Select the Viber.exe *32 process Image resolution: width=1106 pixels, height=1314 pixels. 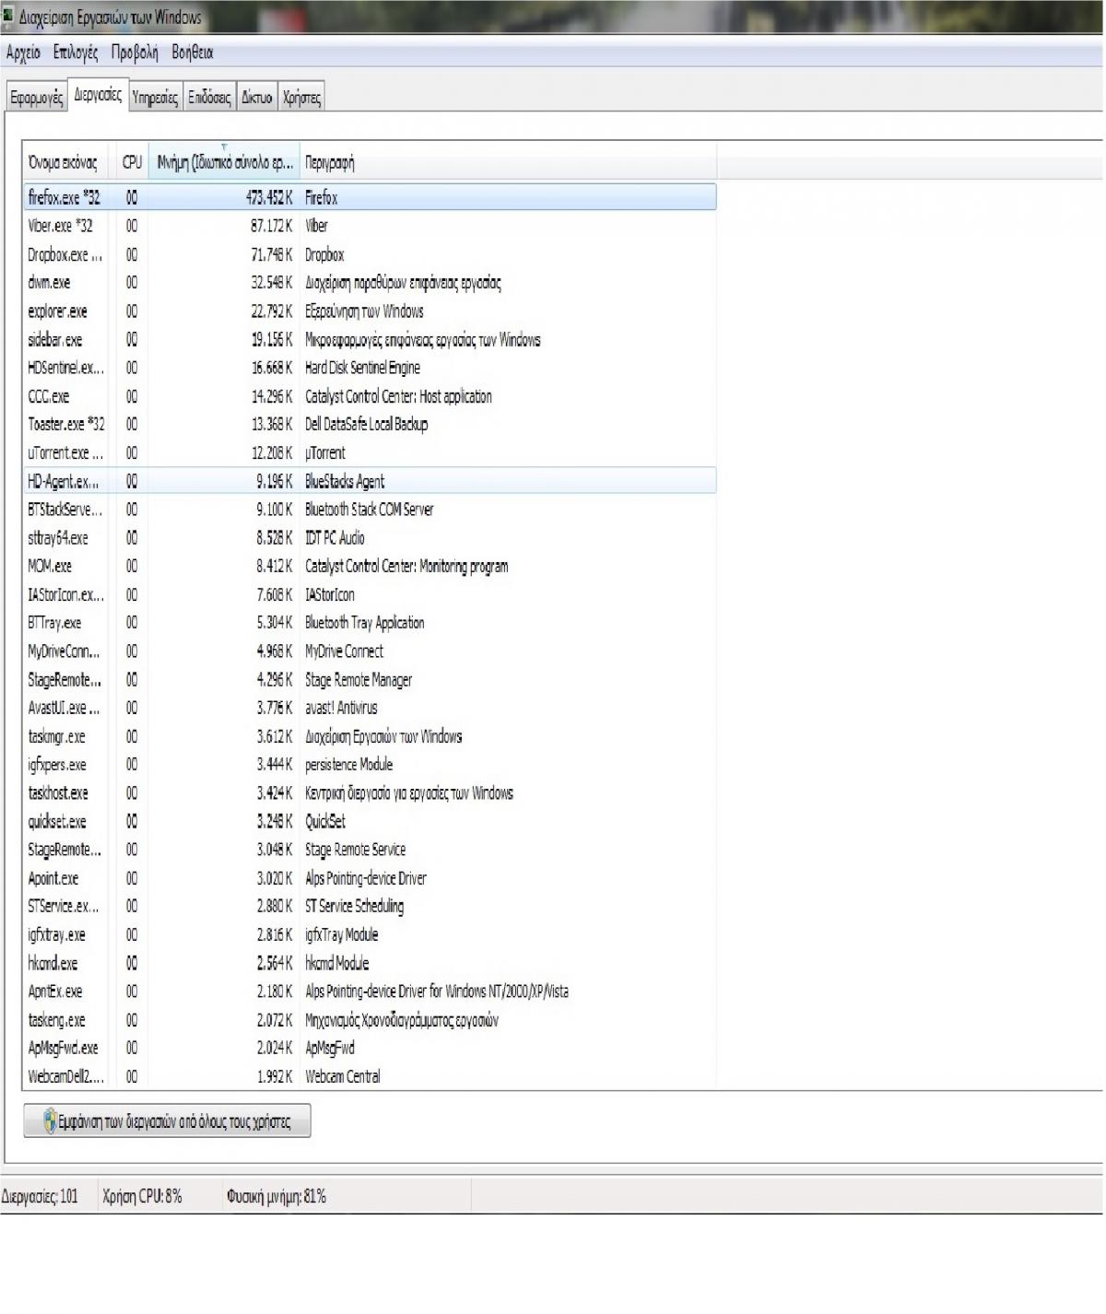[x=370, y=226]
